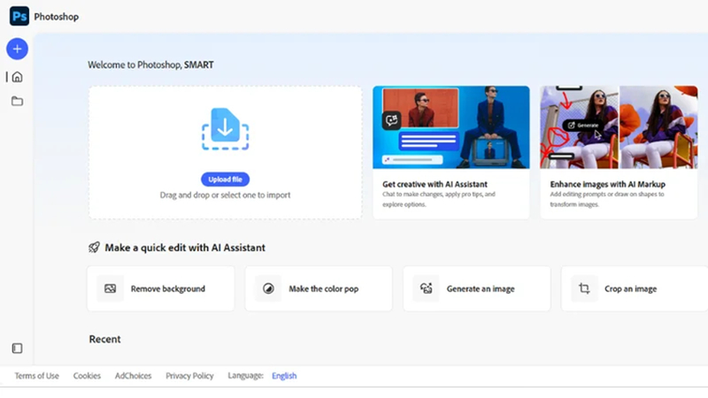The height and width of the screenshot is (398, 708).
Task: Click the Recent section heading
Action: point(104,340)
